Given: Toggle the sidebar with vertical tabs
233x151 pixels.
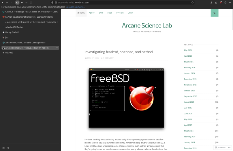Looking at the screenshot, I should pyautogui.click(x=17, y=3).
